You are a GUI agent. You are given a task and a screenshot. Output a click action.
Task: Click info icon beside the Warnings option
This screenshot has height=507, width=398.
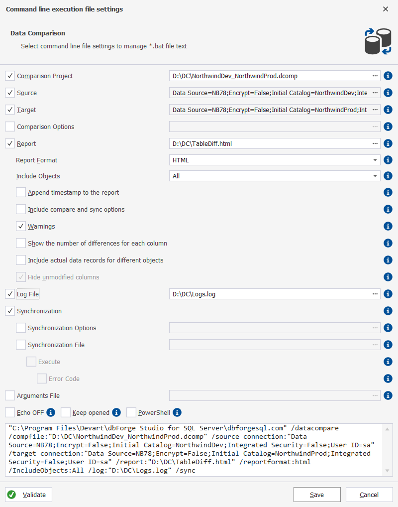388,226
